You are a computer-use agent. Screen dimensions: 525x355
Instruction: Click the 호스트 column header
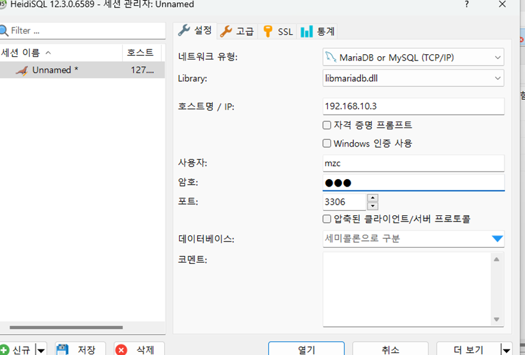(x=141, y=52)
